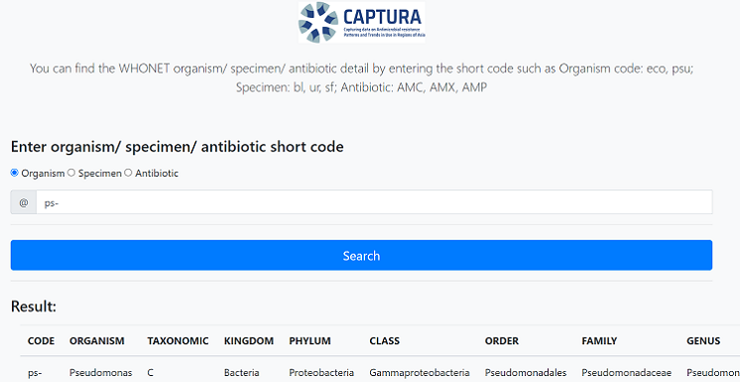Click the CODE column header
The width and height of the screenshot is (740, 382).
41,341
